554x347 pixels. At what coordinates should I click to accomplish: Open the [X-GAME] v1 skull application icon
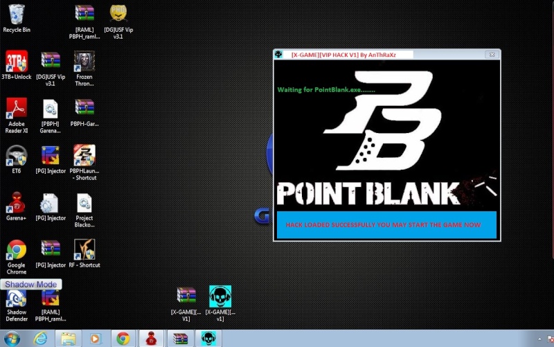pos(220,296)
